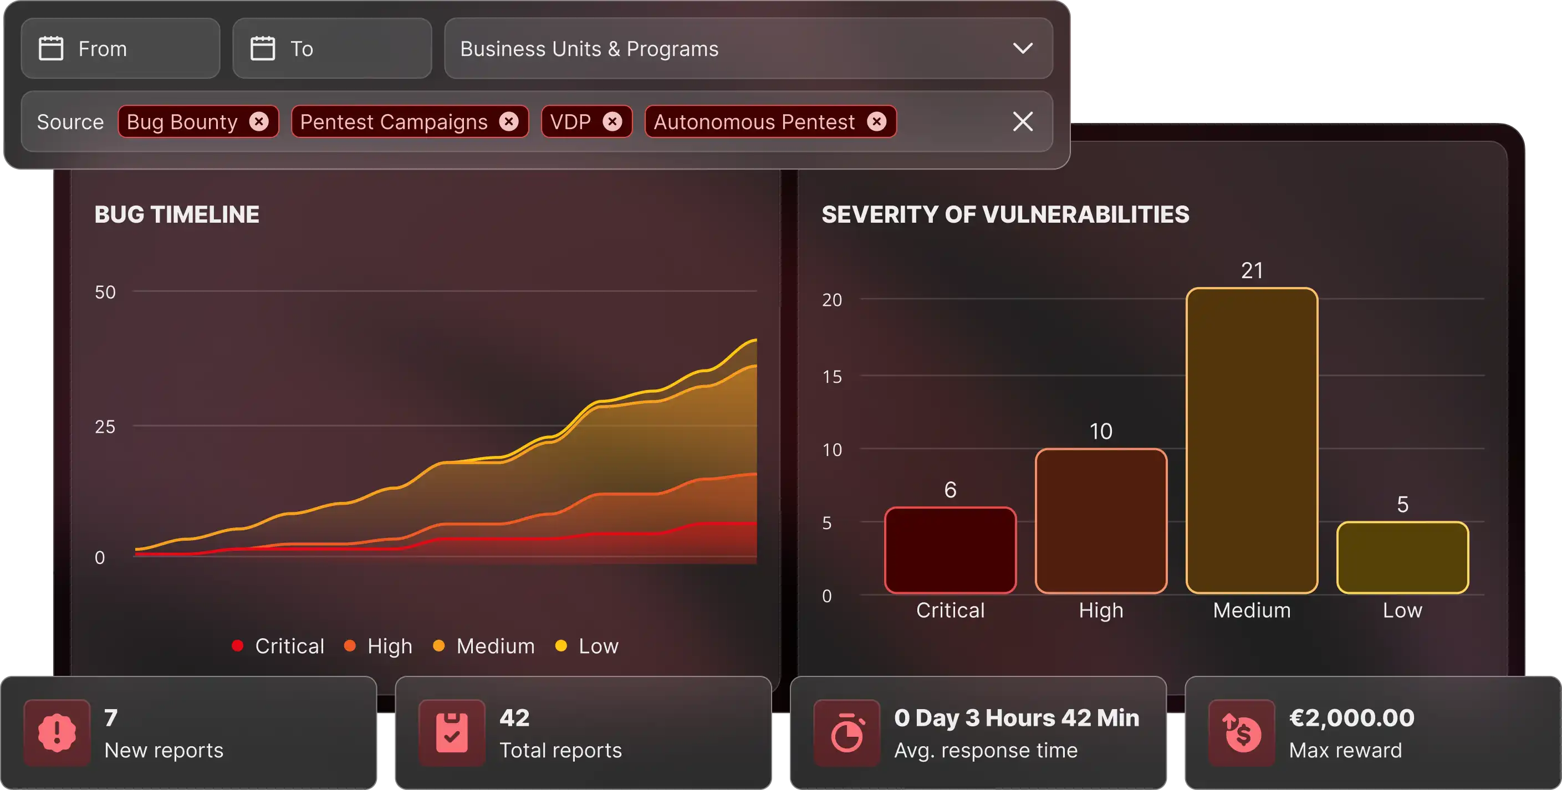Click the Business Units chevron arrow
The height and width of the screenshot is (790, 1562).
click(1022, 48)
